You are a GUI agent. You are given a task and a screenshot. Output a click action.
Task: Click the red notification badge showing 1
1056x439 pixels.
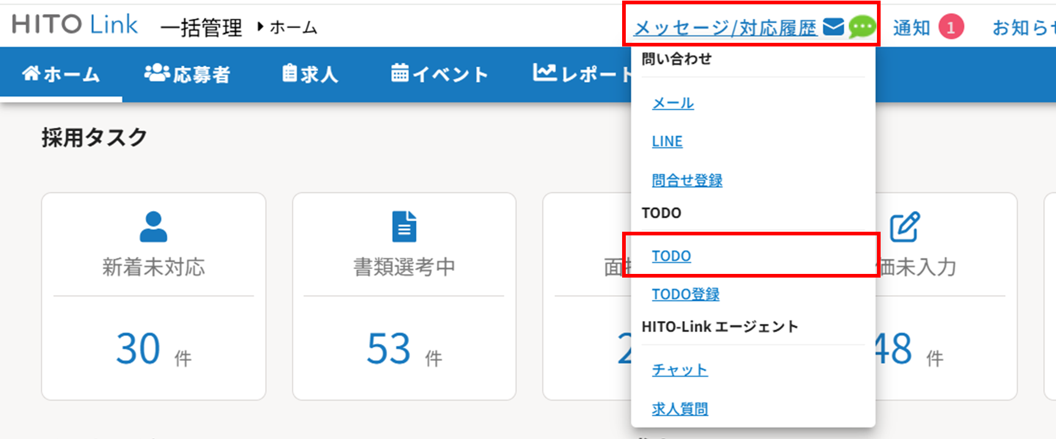click(950, 28)
